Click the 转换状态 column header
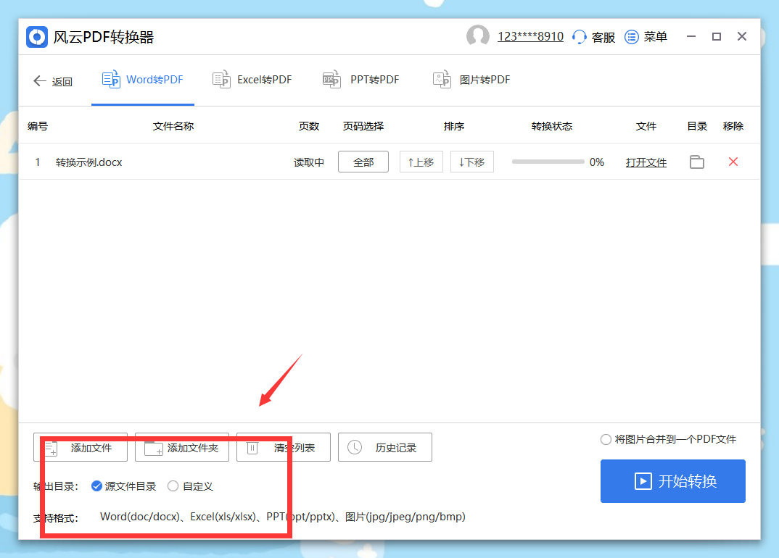 click(x=551, y=126)
